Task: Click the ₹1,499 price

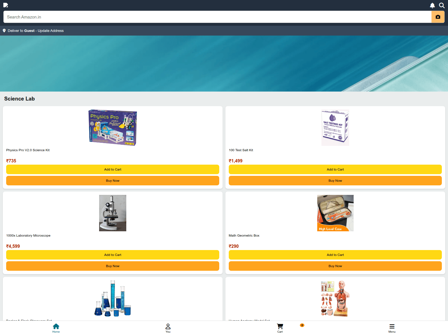Action: 235,161
